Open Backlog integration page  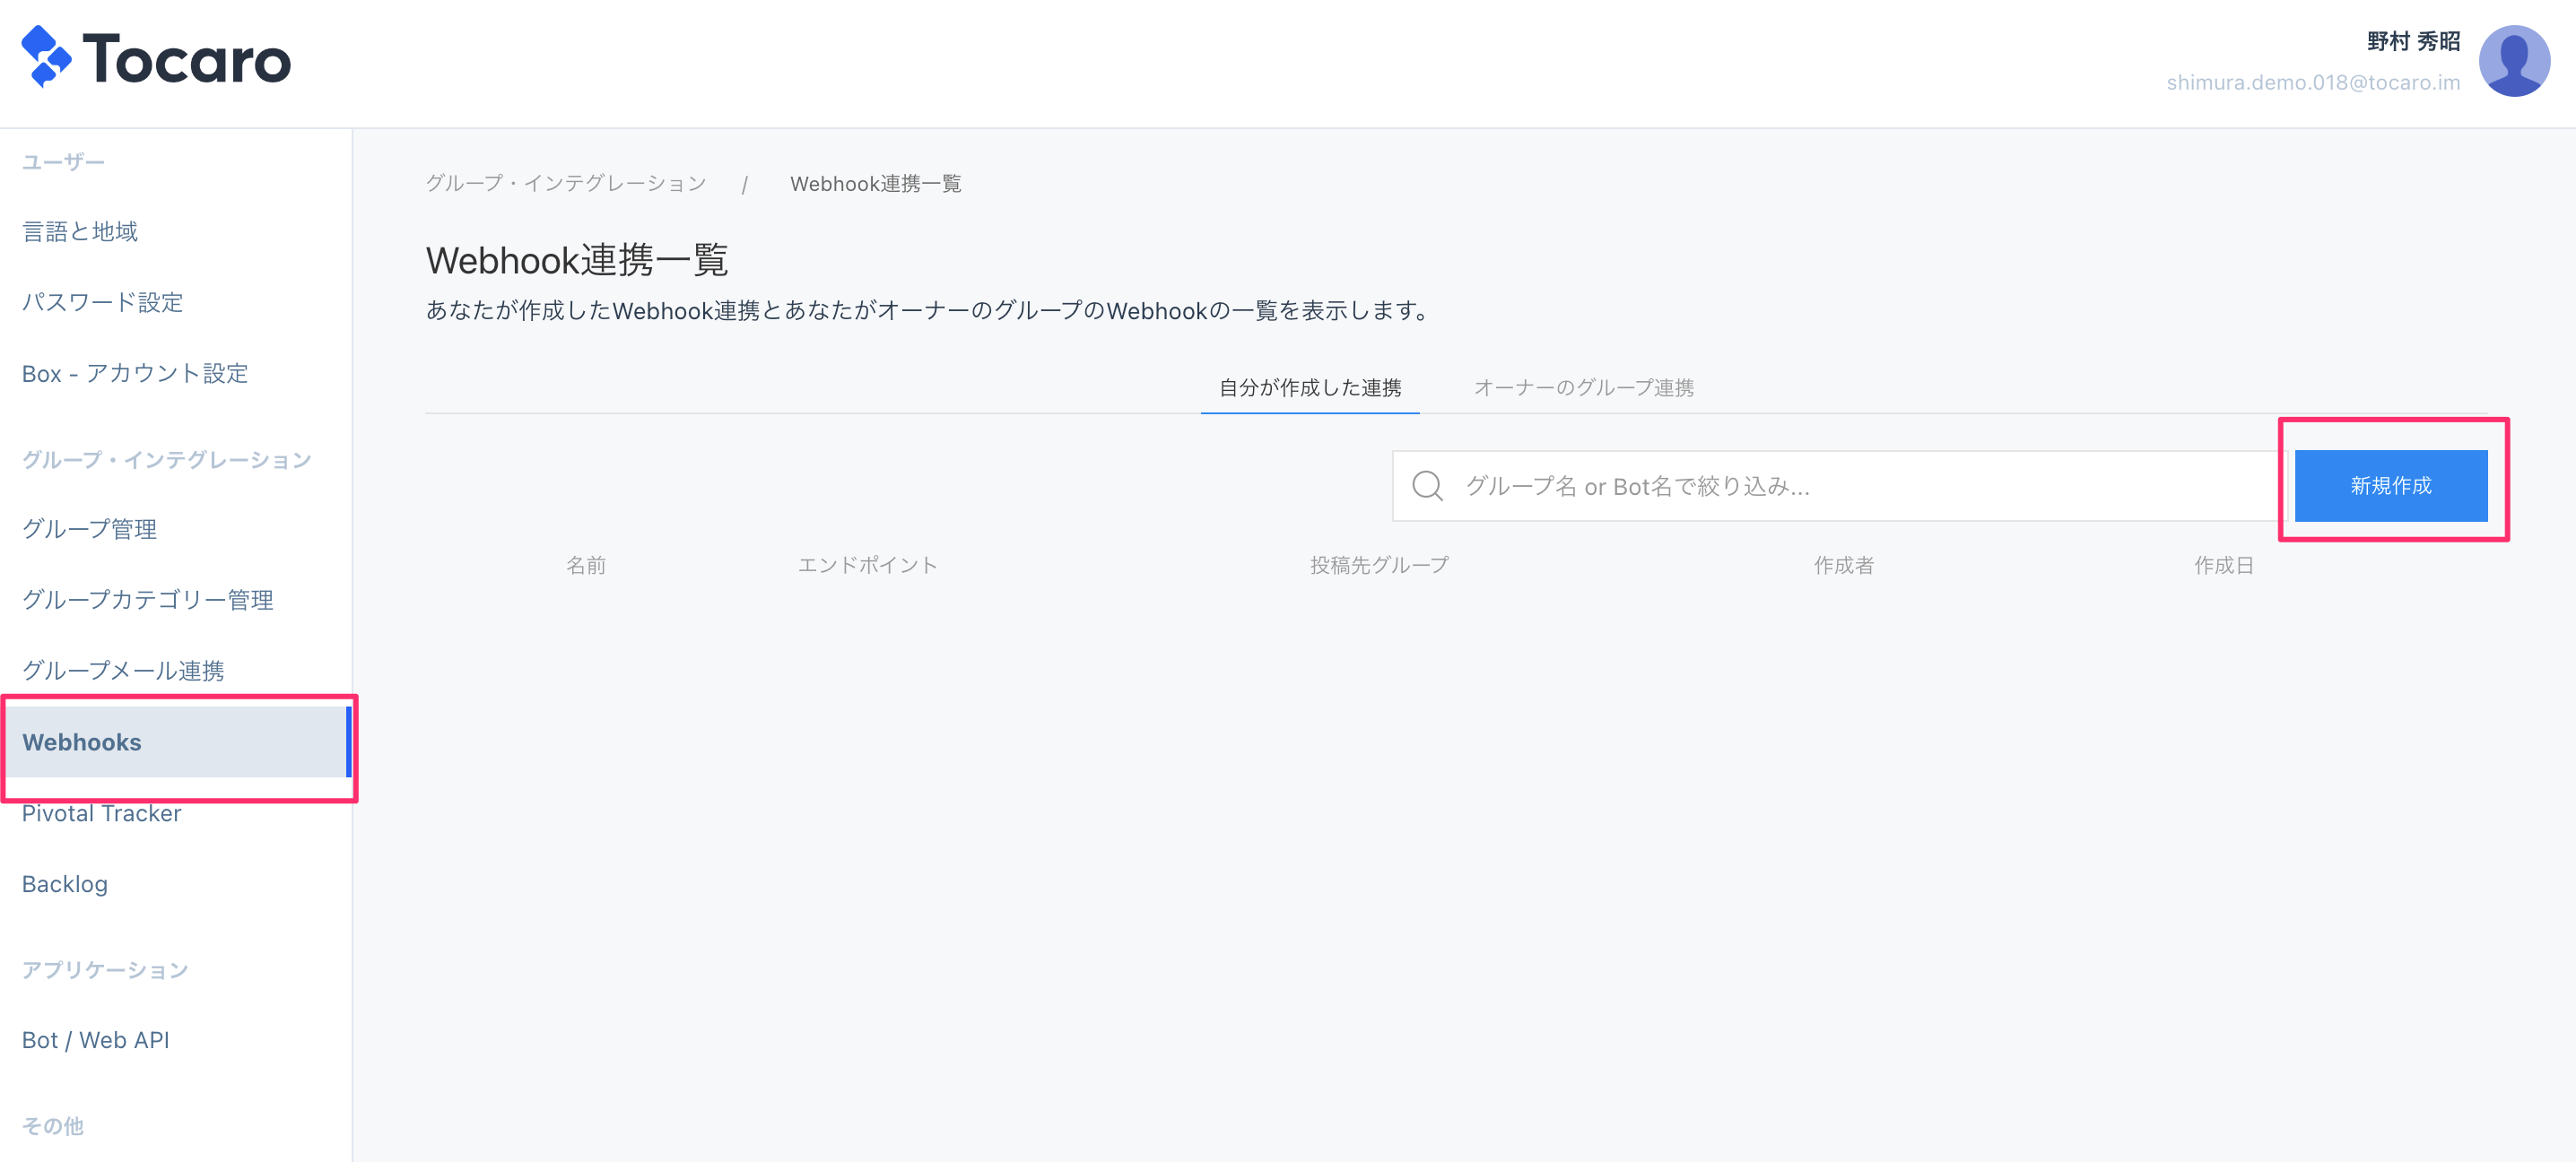pyautogui.click(x=65, y=884)
